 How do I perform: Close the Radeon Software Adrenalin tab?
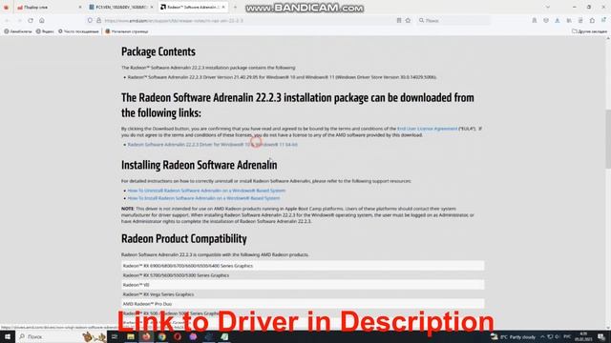point(223,7)
